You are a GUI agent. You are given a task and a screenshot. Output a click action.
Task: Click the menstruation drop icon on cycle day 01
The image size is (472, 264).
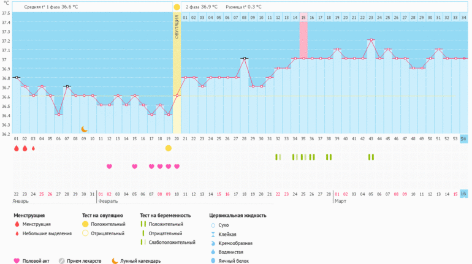pyautogui.click(x=17, y=148)
